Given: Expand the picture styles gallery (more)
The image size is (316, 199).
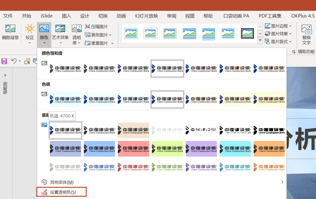Looking at the screenshot, I should [x=260, y=41].
